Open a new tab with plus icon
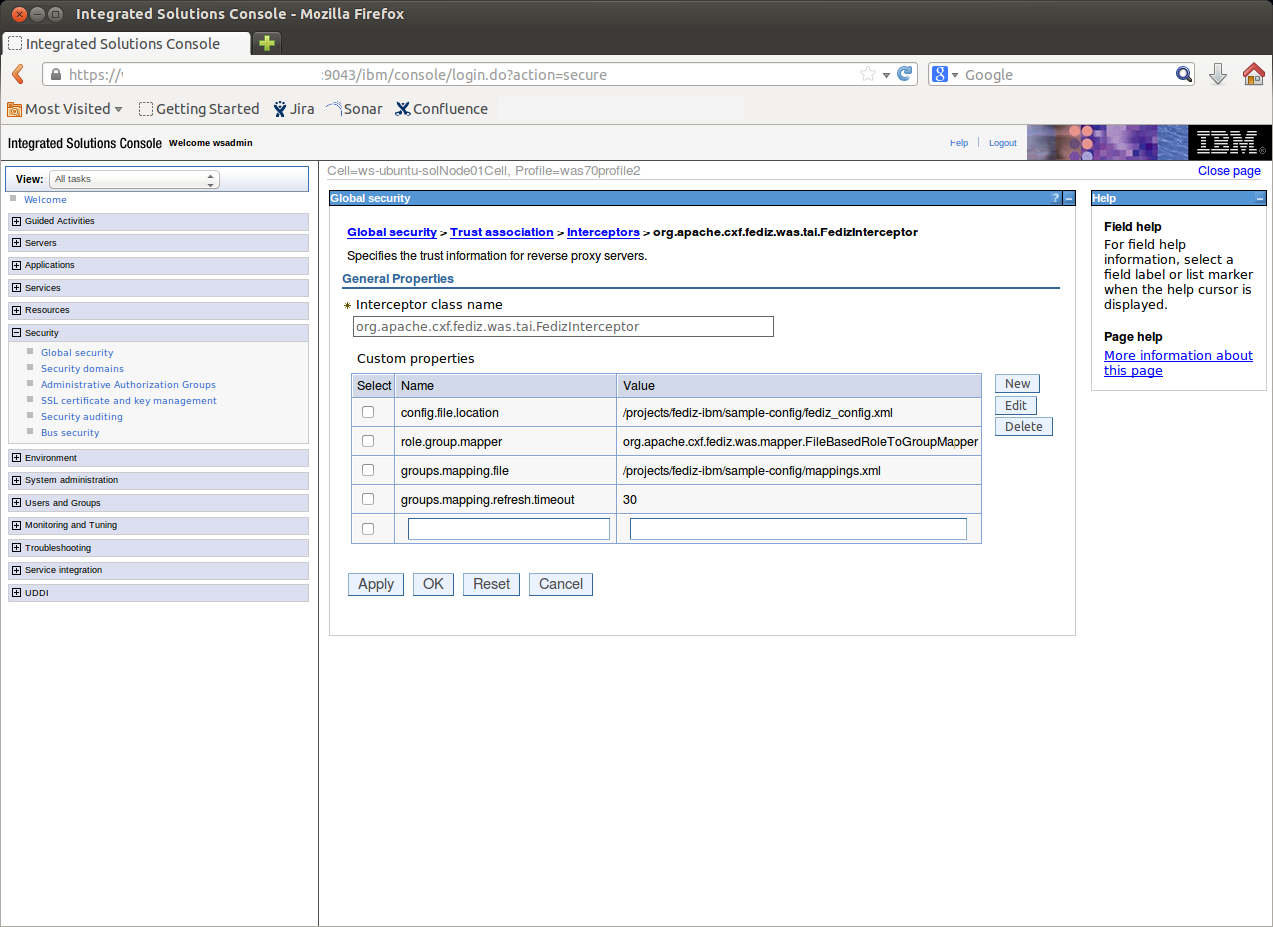This screenshot has width=1273, height=927. (x=267, y=43)
